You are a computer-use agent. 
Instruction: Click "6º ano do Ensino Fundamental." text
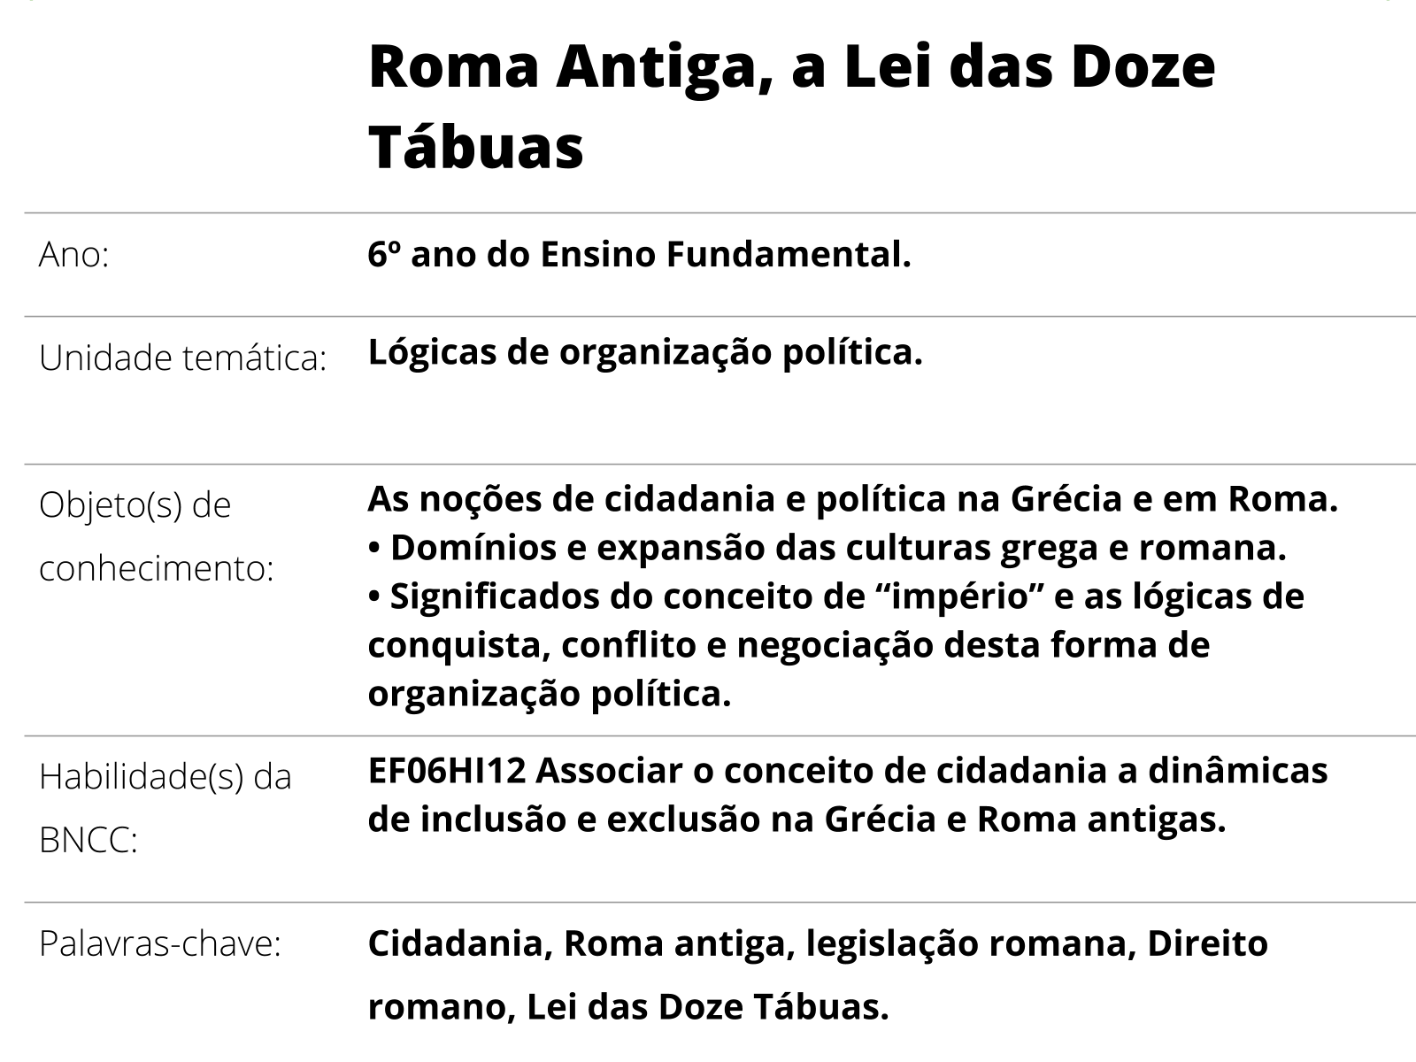tap(639, 255)
